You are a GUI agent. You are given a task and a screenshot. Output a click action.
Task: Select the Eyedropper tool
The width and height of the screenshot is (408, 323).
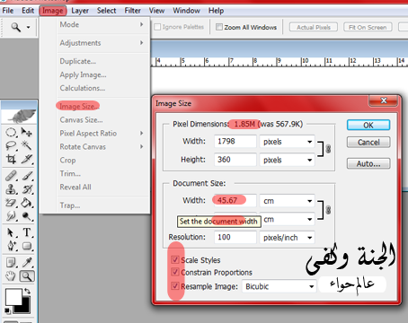click(27, 263)
